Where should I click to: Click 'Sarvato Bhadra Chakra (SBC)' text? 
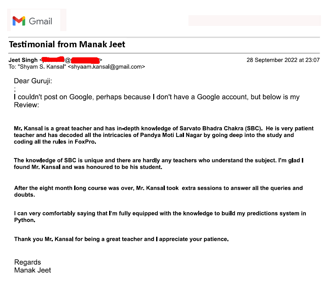(221, 129)
